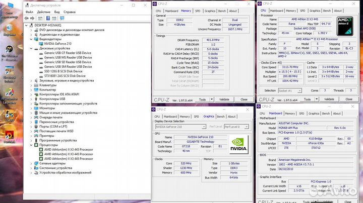The height and width of the screenshot is (203, 363).
Task: Open the Корзина desktop icon
Action: click(x=10, y=31)
